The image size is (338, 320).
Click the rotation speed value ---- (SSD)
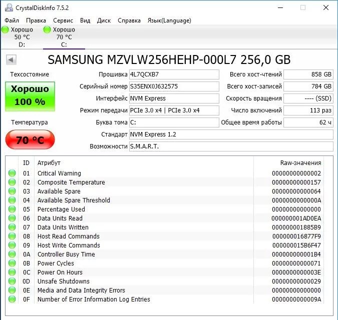click(308, 98)
